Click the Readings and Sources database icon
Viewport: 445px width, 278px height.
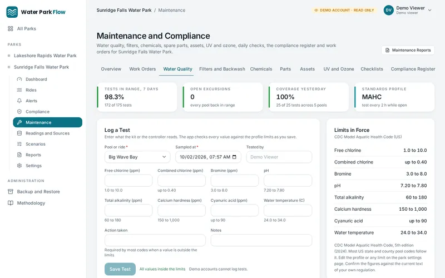coord(19,133)
